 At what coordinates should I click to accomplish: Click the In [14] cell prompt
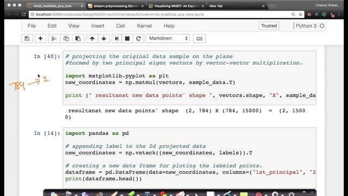point(47,133)
